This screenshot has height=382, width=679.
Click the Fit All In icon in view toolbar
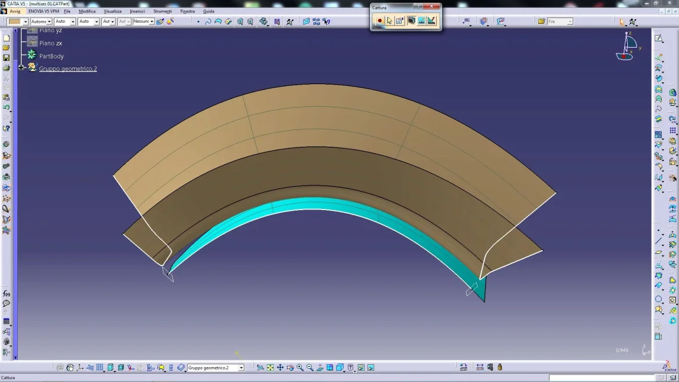tap(270, 368)
